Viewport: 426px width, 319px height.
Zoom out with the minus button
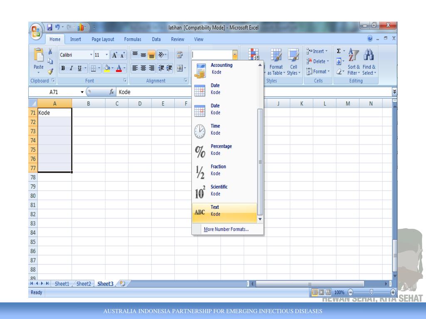[350, 292]
